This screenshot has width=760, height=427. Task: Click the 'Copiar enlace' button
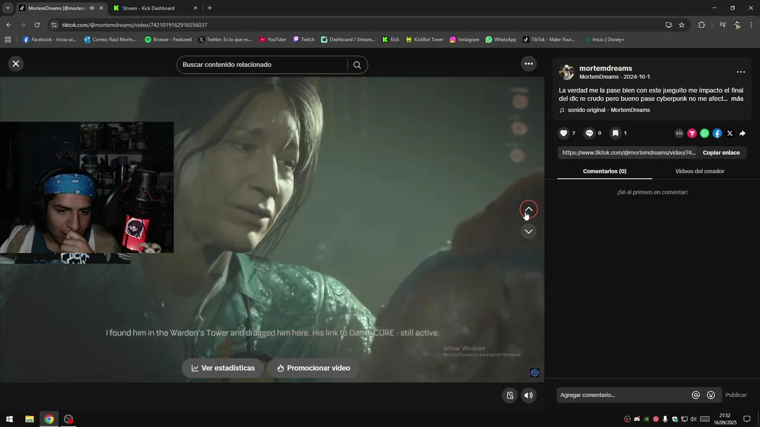[721, 152]
